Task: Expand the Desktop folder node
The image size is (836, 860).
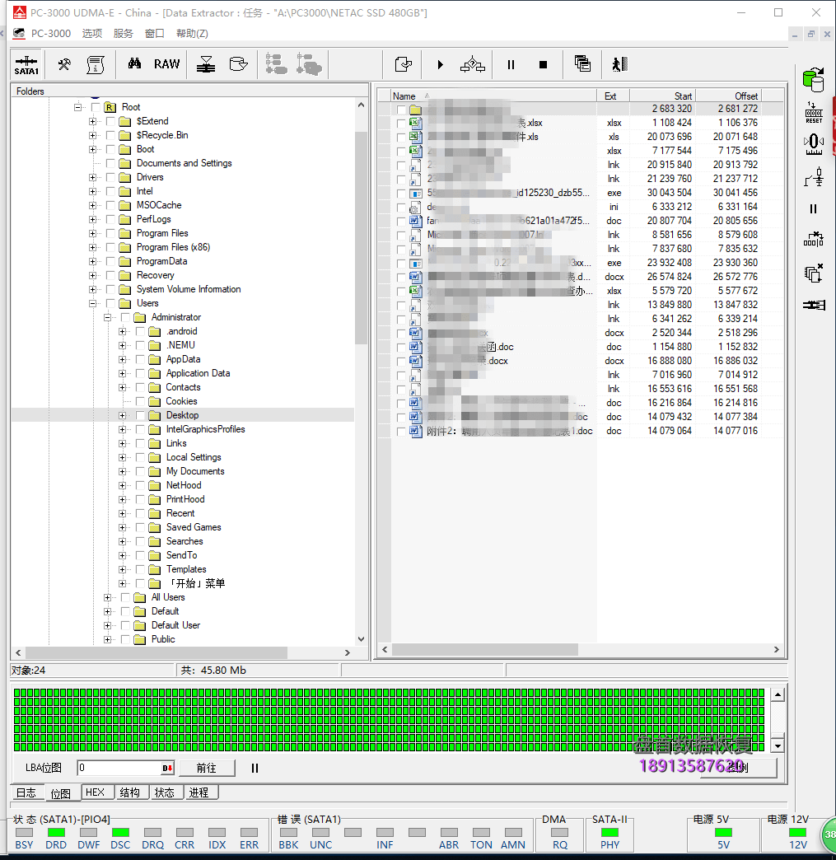Action: coord(123,415)
